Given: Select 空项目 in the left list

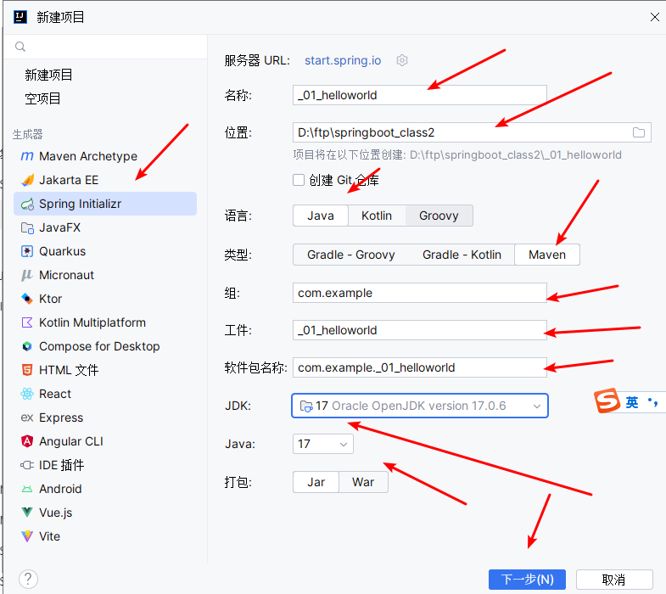Looking at the screenshot, I should (42, 98).
